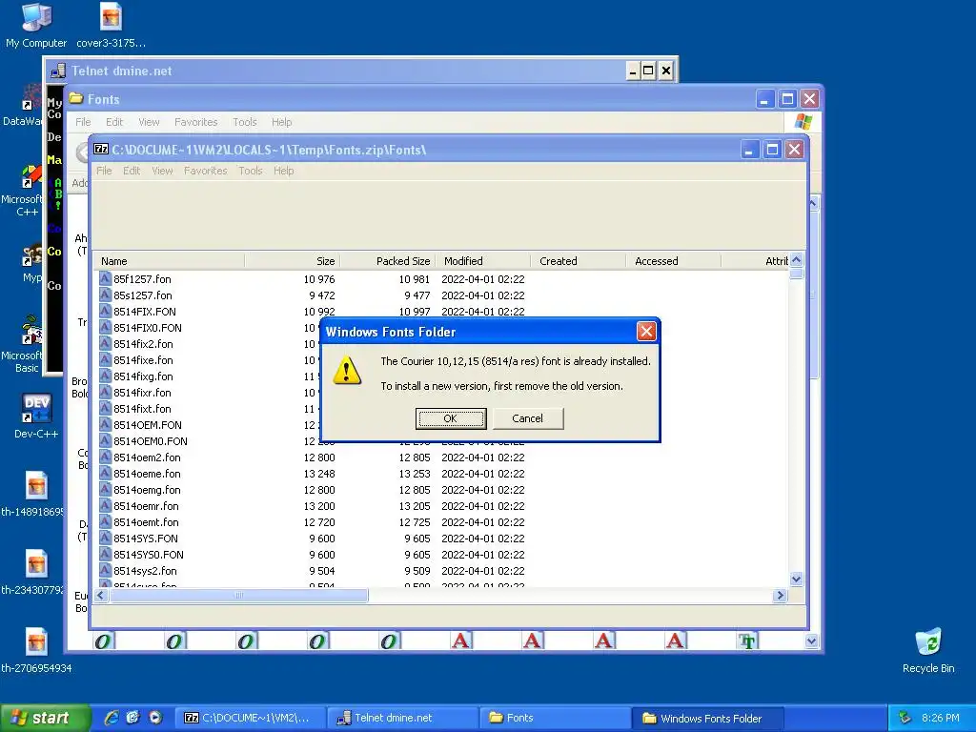
Task: Launch Internet Explorer from Quick Launch
Action: 112,718
